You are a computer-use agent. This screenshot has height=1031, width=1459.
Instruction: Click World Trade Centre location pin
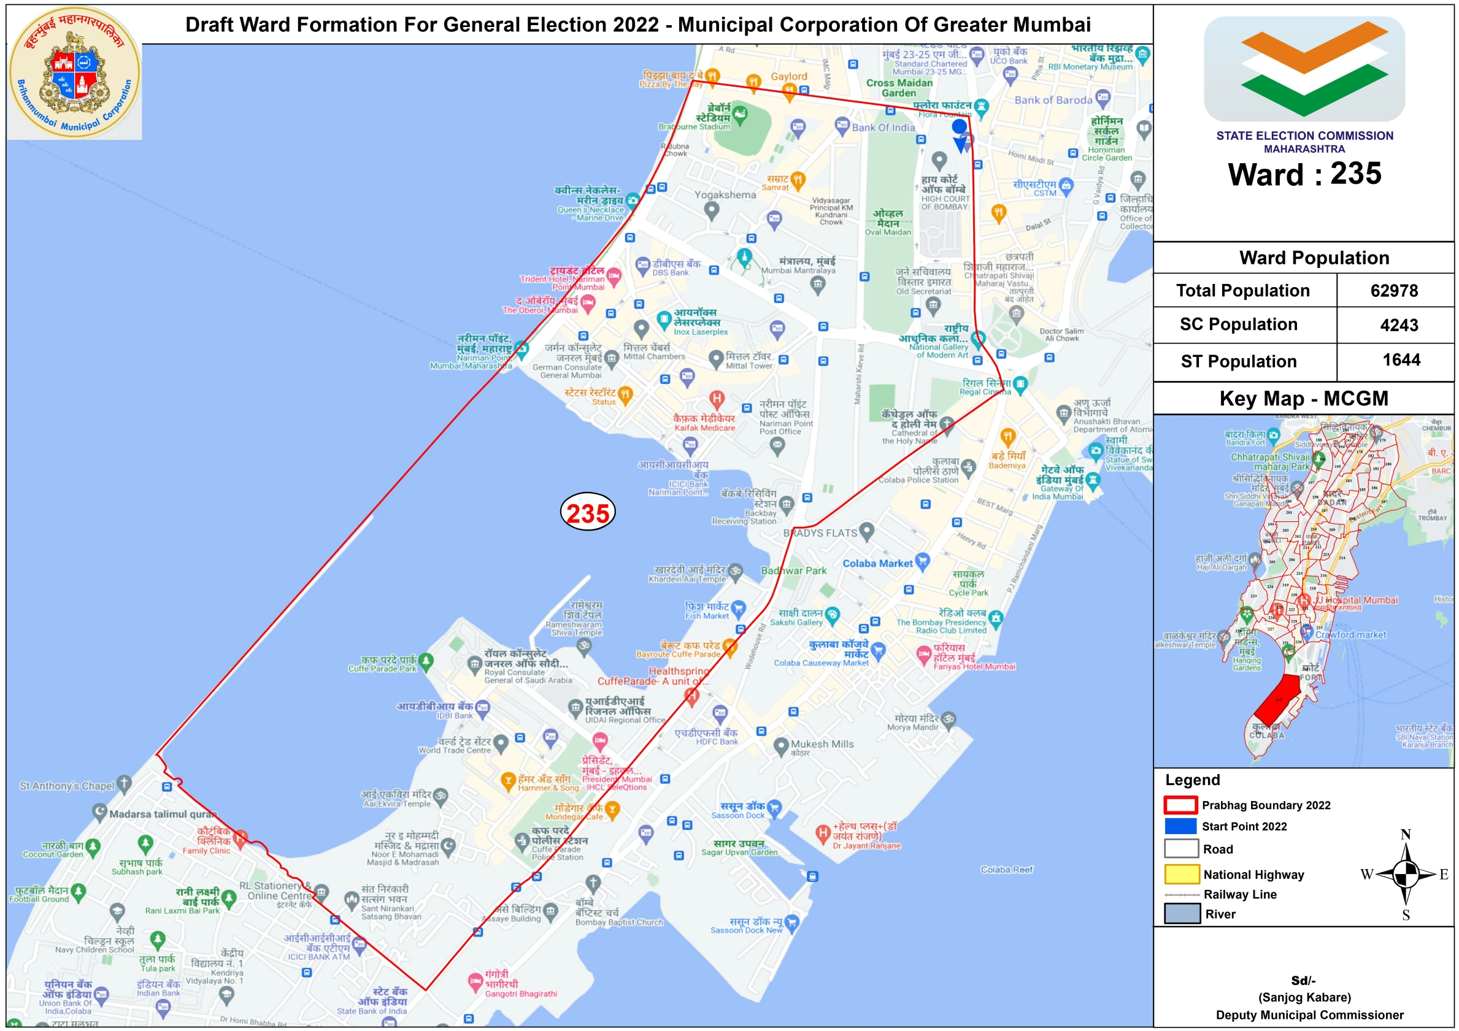click(501, 742)
